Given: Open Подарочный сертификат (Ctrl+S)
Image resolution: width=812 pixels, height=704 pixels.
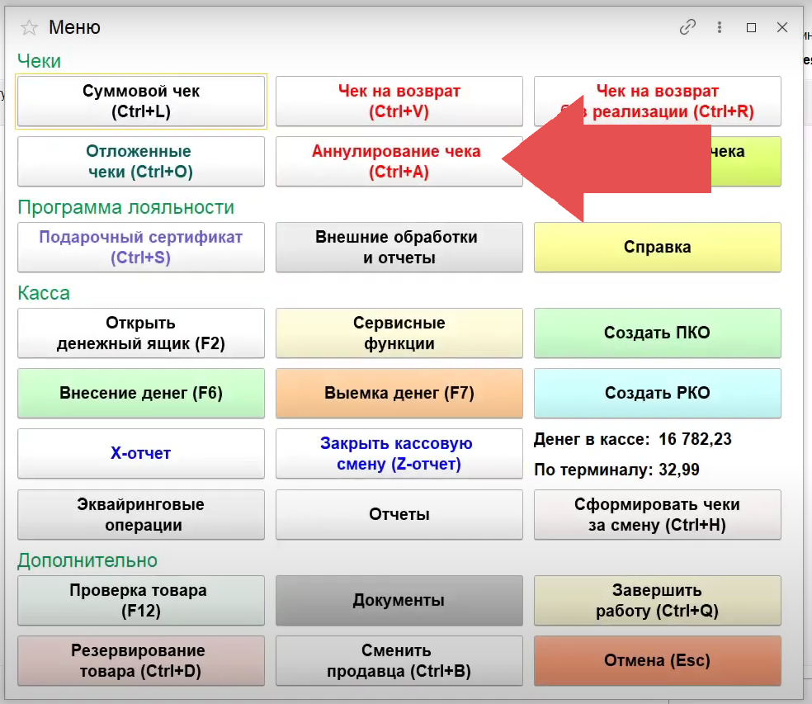Looking at the screenshot, I should point(141,248).
